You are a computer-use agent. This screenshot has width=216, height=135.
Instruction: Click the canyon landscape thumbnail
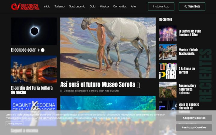coord(168,89)
